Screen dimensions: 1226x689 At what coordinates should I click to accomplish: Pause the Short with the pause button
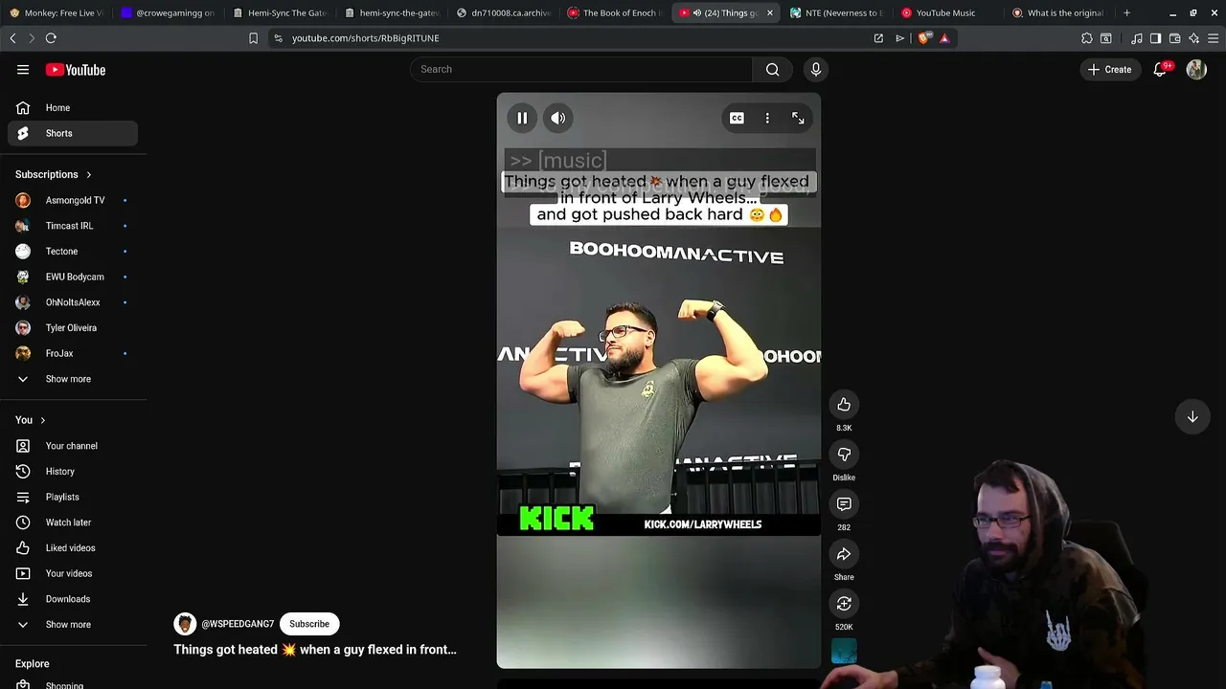(522, 119)
